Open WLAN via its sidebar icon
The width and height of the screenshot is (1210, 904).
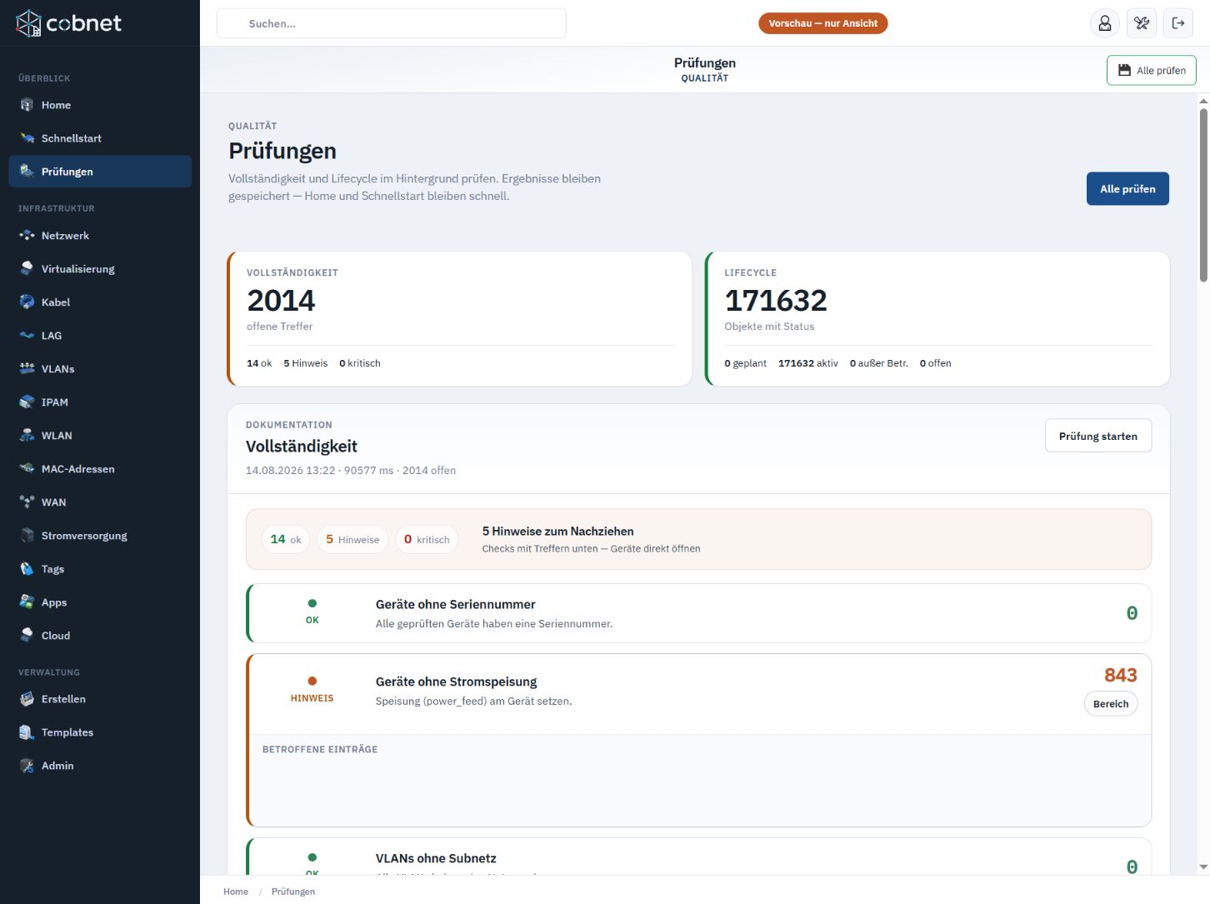click(x=27, y=436)
